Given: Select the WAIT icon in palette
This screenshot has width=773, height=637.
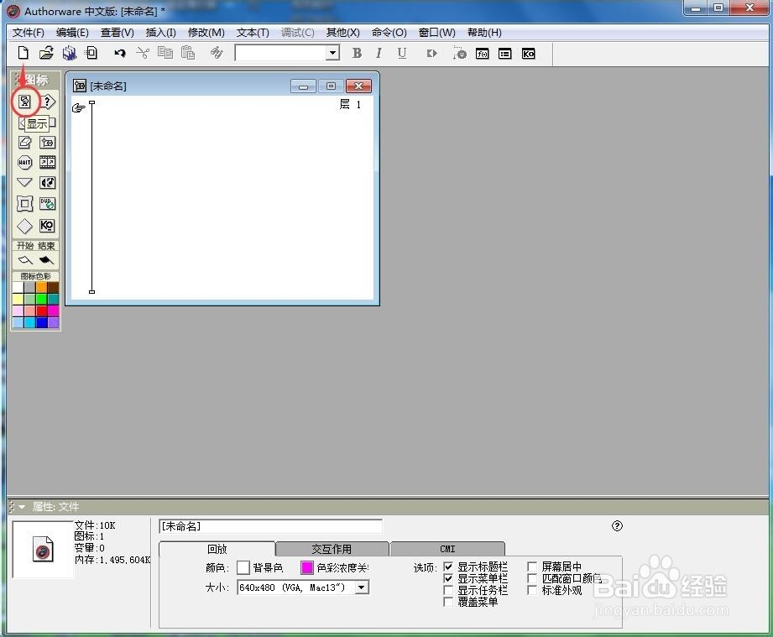Looking at the screenshot, I should 24,162.
